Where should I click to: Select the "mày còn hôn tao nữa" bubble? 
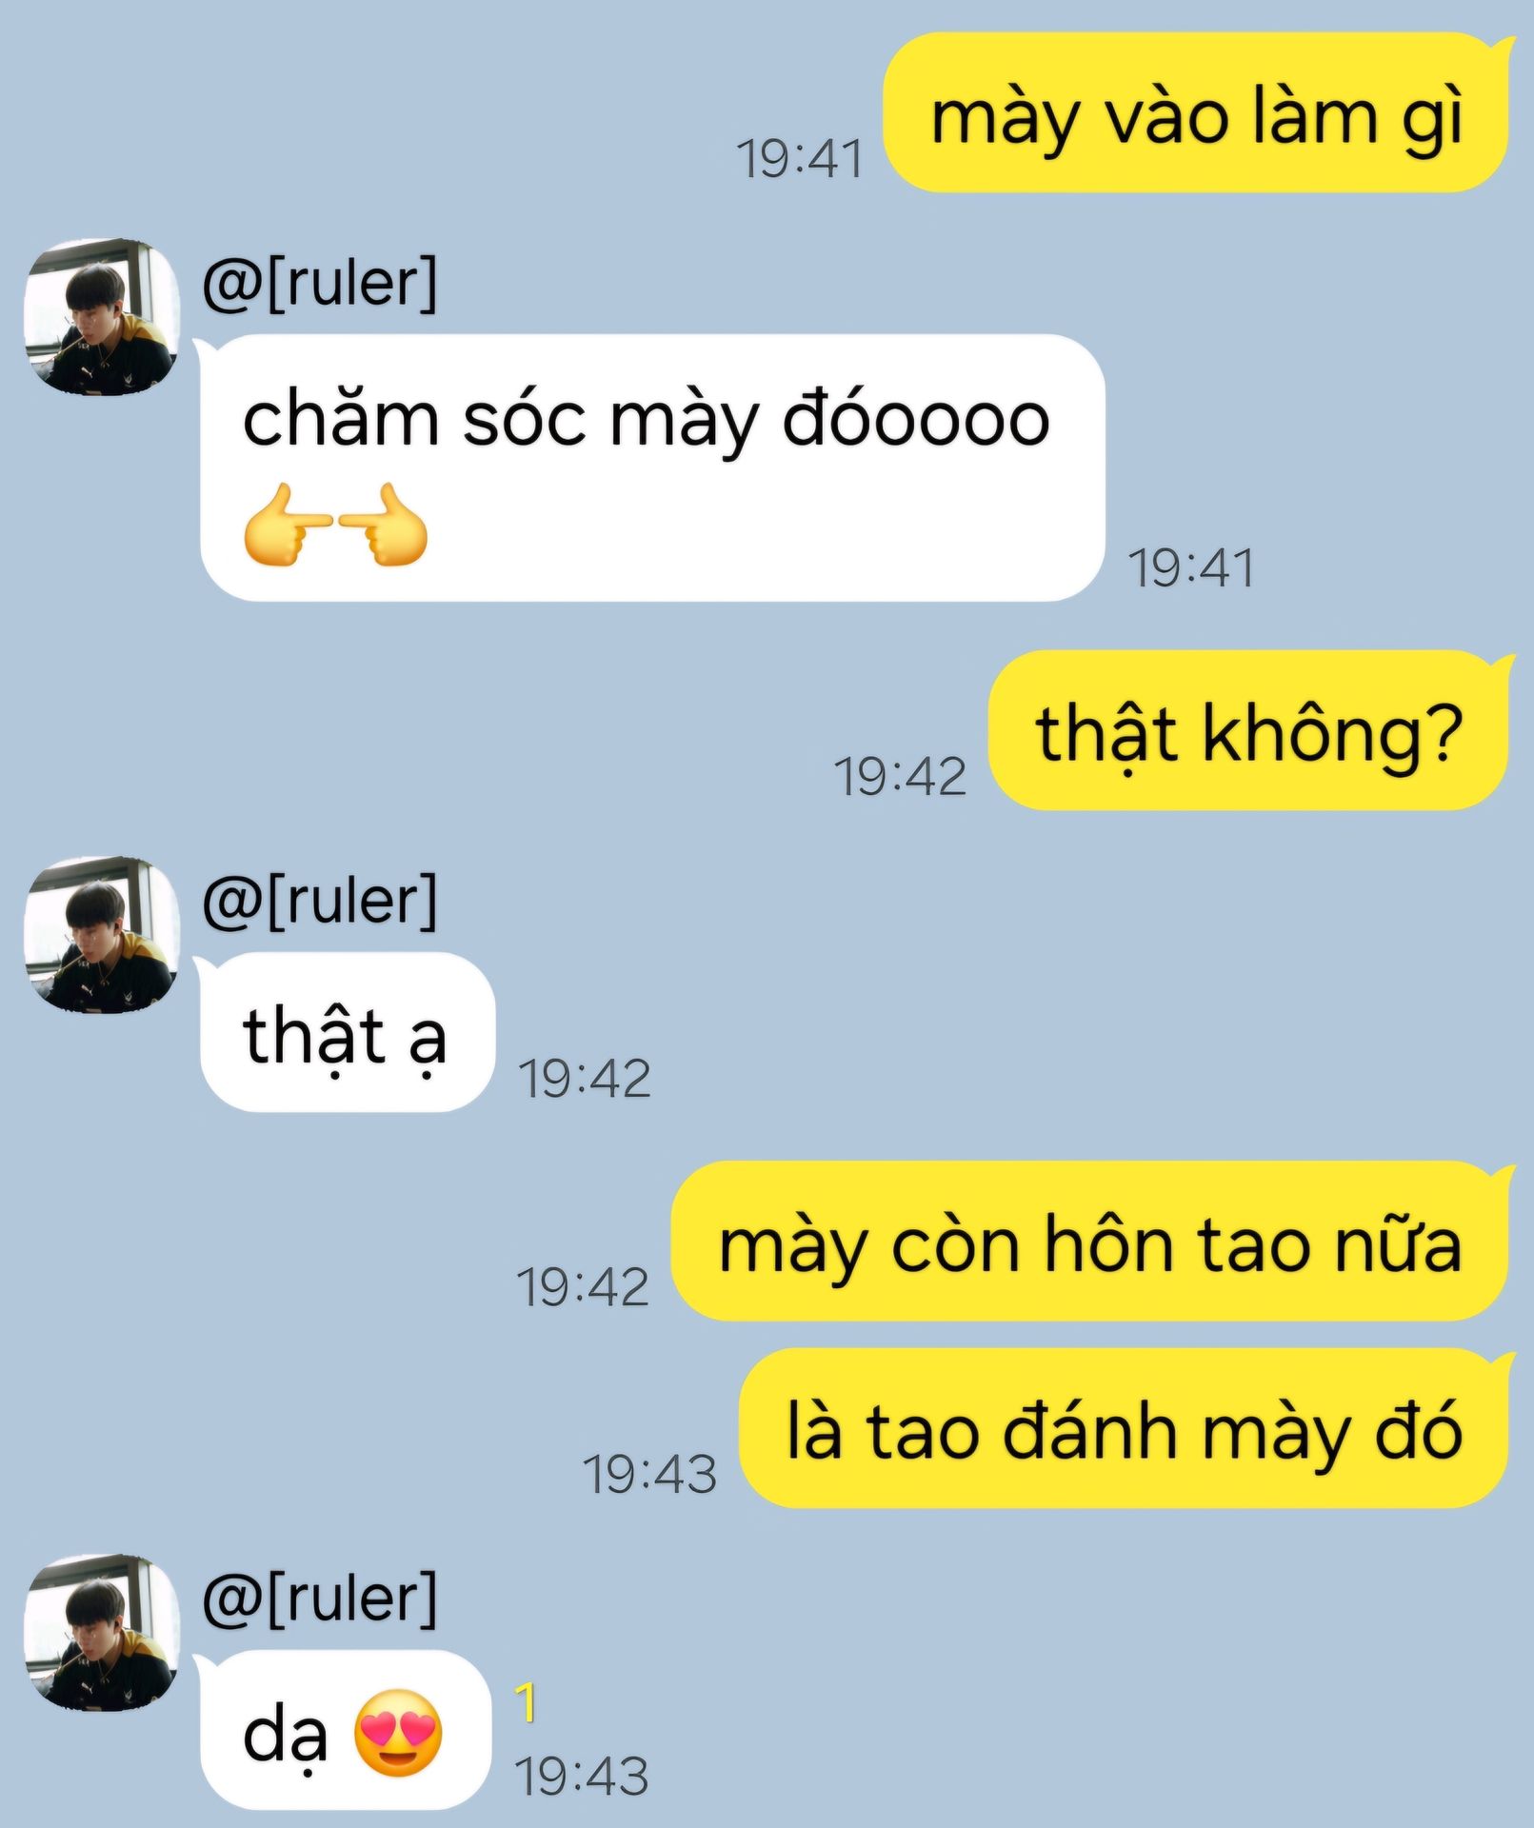point(1091,1241)
